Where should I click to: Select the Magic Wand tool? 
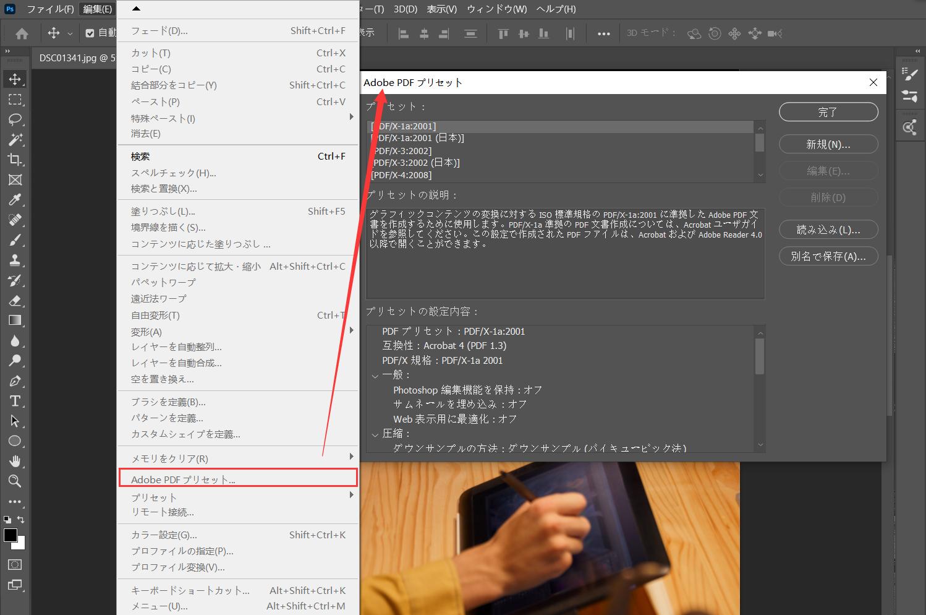pyautogui.click(x=15, y=140)
